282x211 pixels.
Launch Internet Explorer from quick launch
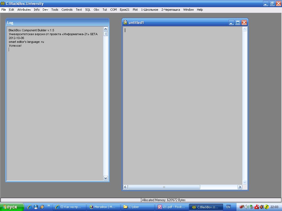(29, 207)
